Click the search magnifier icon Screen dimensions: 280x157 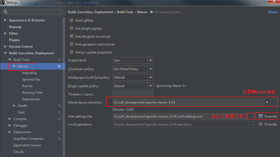(x=5, y=12)
